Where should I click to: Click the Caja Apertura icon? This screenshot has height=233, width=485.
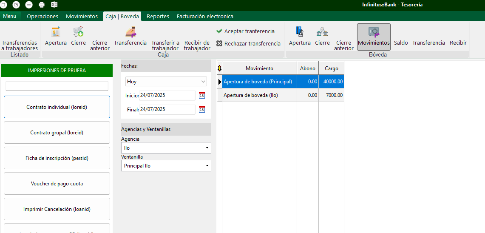pos(56,32)
